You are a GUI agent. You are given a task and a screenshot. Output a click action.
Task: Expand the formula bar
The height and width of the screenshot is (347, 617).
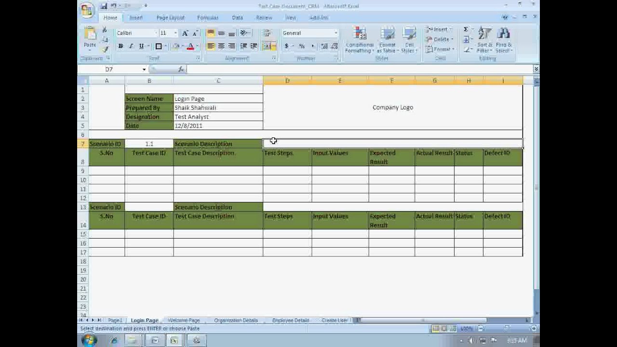(536, 69)
